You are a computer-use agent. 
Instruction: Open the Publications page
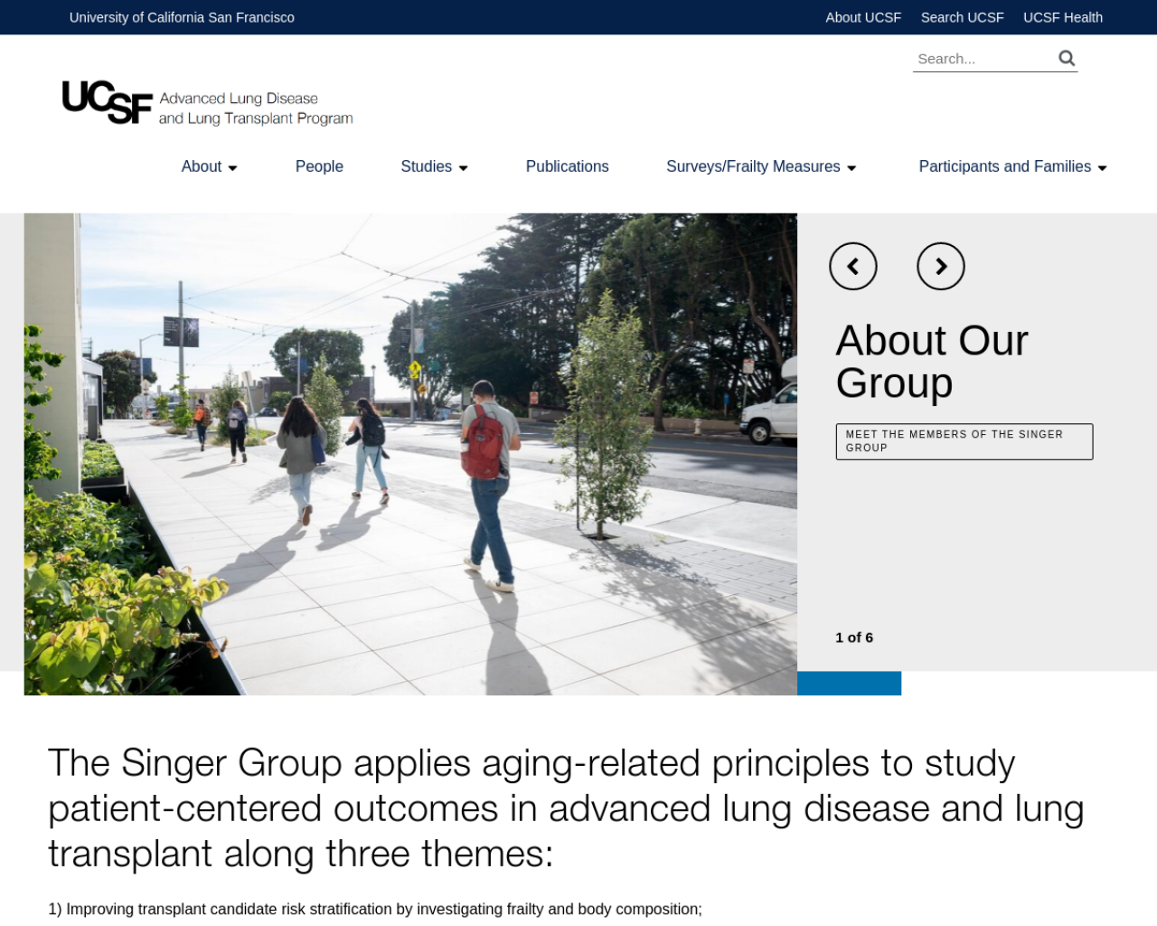pyautogui.click(x=567, y=166)
